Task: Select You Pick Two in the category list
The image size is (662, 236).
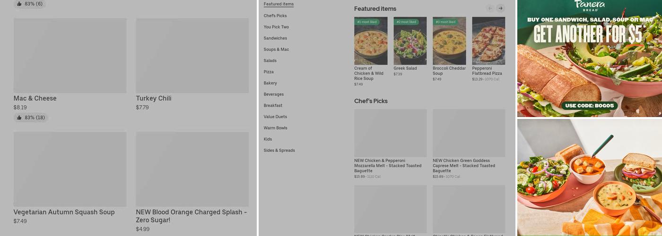Action: tap(276, 27)
